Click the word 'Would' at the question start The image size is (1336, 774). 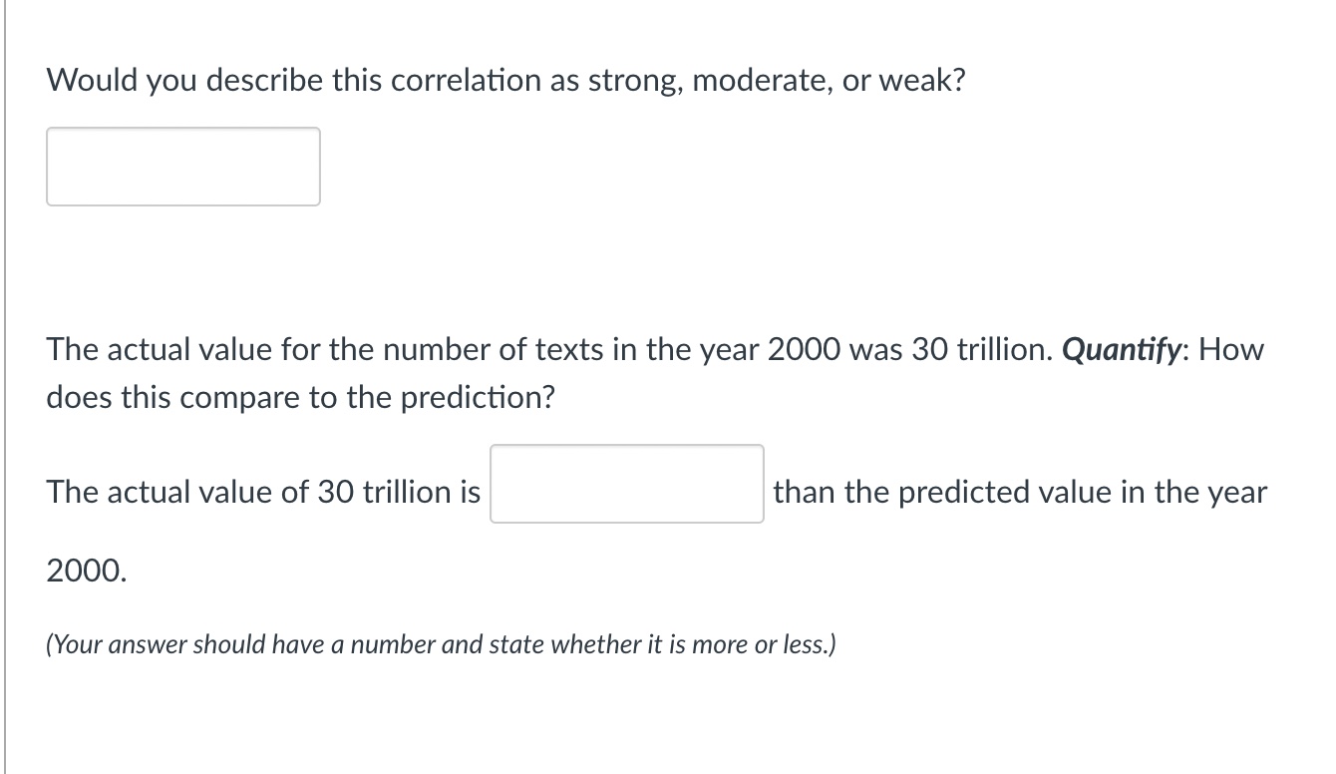[94, 81]
